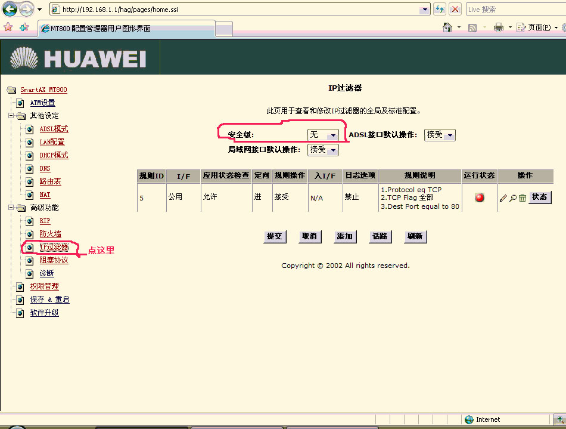Image resolution: width=566 pixels, height=429 pixels.
Task: Collapse the 其他设定 tree folder
Action: (11, 116)
